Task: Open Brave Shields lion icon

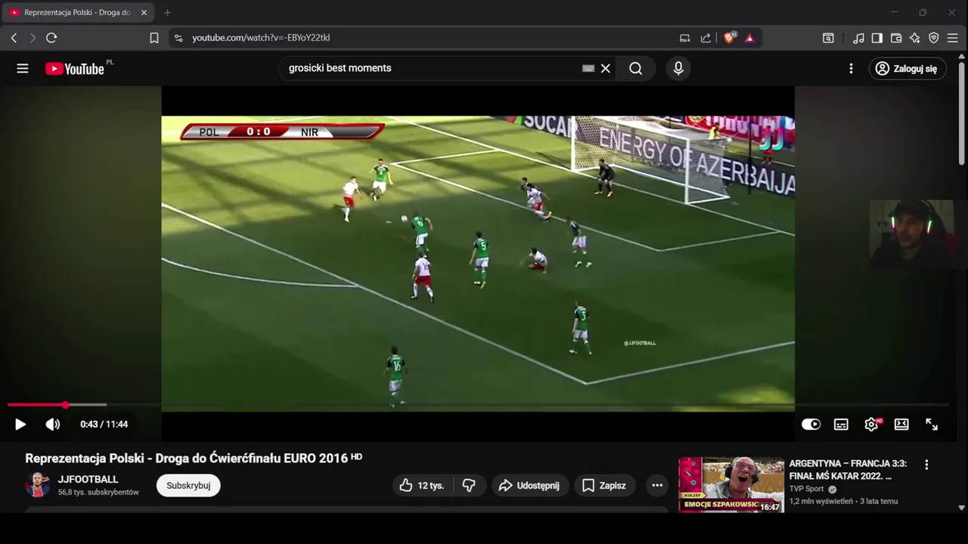Action: (730, 38)
